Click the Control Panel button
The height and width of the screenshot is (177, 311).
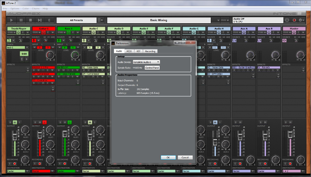(x=152, y=68)
